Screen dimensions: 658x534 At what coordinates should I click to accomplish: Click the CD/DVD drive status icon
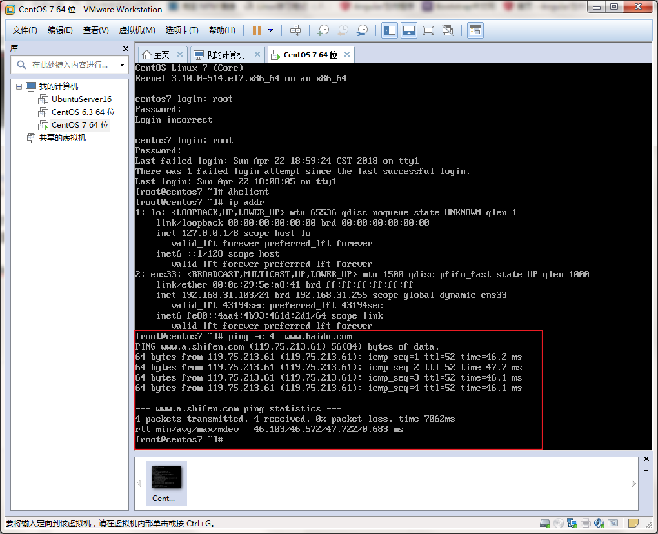tap(559, 523)
